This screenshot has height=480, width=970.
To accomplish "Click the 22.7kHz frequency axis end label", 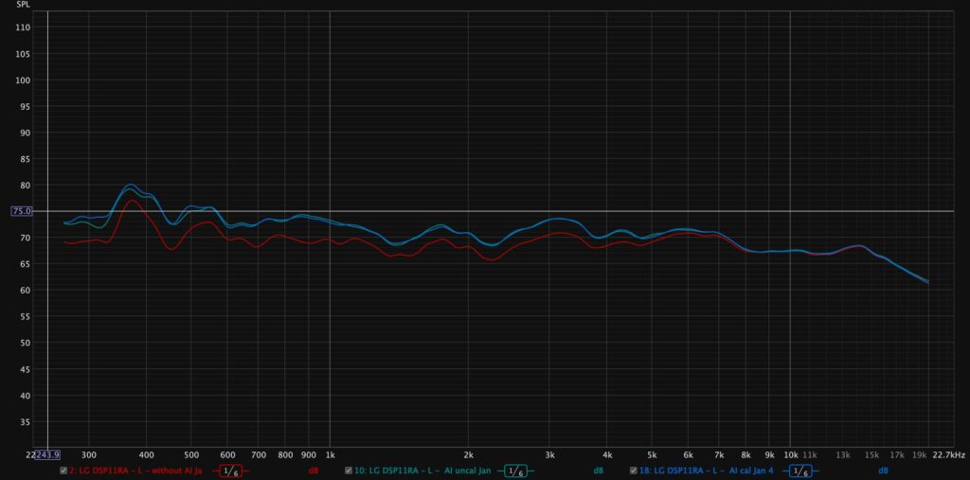I will click(x=948, y=454).
